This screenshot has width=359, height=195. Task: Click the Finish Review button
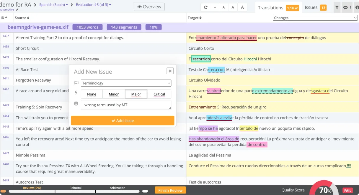click(x=170, y=190)
